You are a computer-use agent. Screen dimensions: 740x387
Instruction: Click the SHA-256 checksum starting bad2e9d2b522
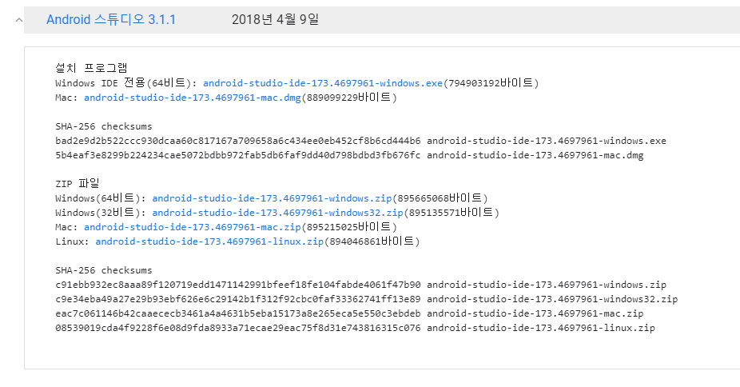(238, 141)
